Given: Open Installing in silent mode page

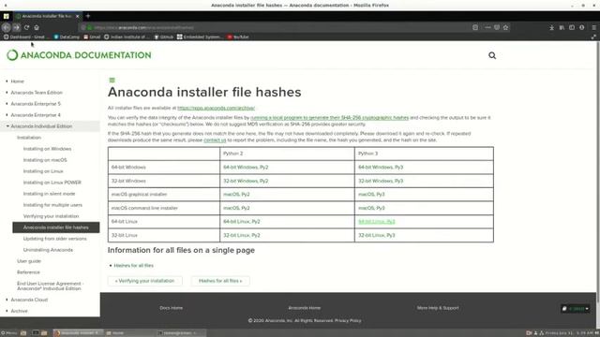Looking at the screenshot, I should (x=49, y=194).
